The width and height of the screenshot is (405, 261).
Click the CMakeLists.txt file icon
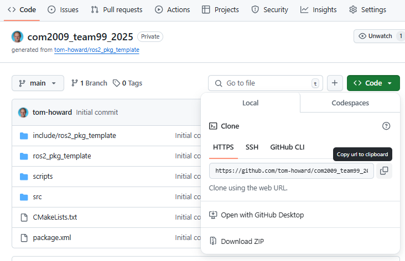click(24, 217)
